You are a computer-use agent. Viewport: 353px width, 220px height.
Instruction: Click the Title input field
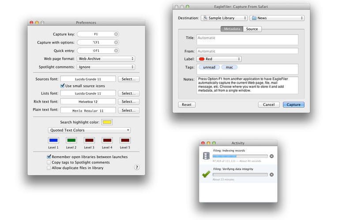coord(248,40)
